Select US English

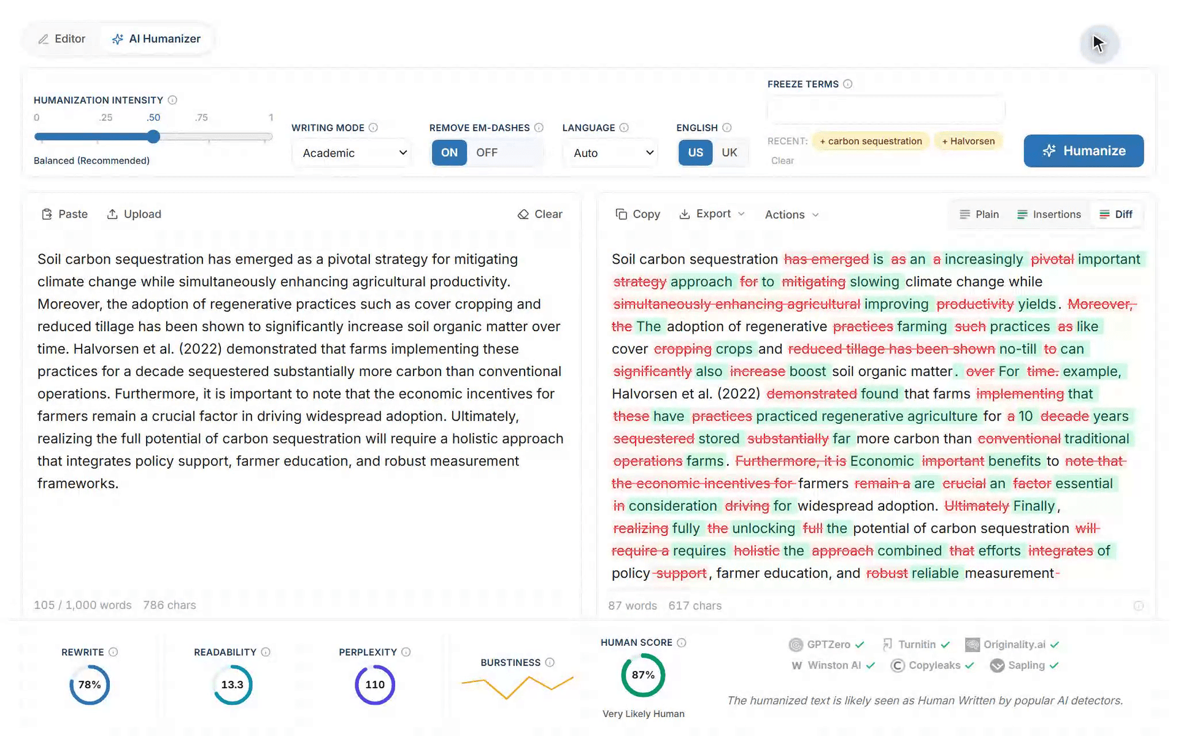click(x=695, y=153)
